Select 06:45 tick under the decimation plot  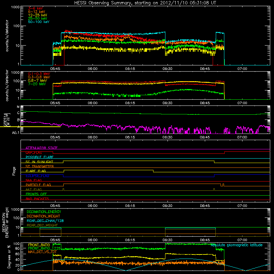pos(205,240)
